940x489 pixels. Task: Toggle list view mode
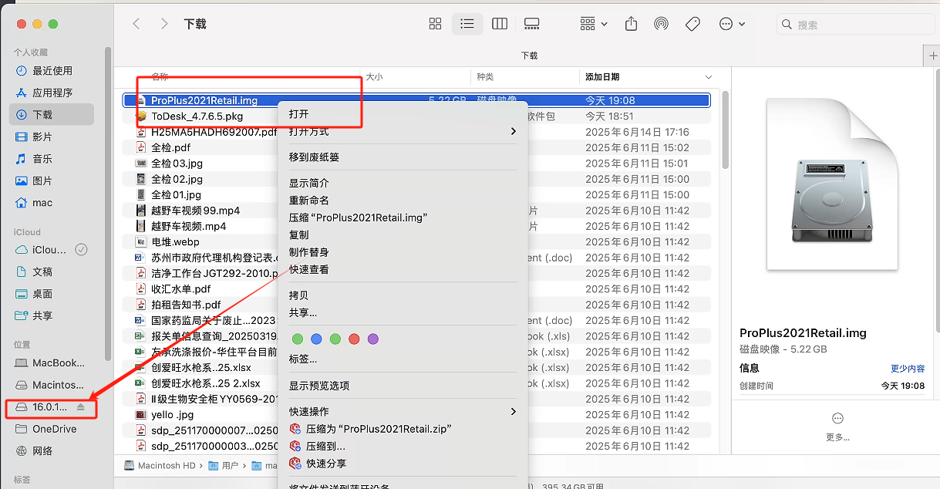click(467, 24)
